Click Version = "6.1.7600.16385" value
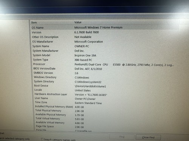Screen dimensions: 189x141 [91, 95]
